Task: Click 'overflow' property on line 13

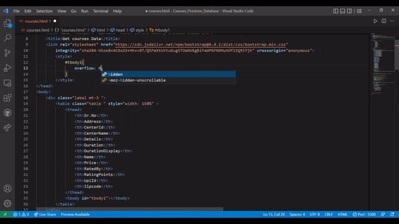Action: 84,68
